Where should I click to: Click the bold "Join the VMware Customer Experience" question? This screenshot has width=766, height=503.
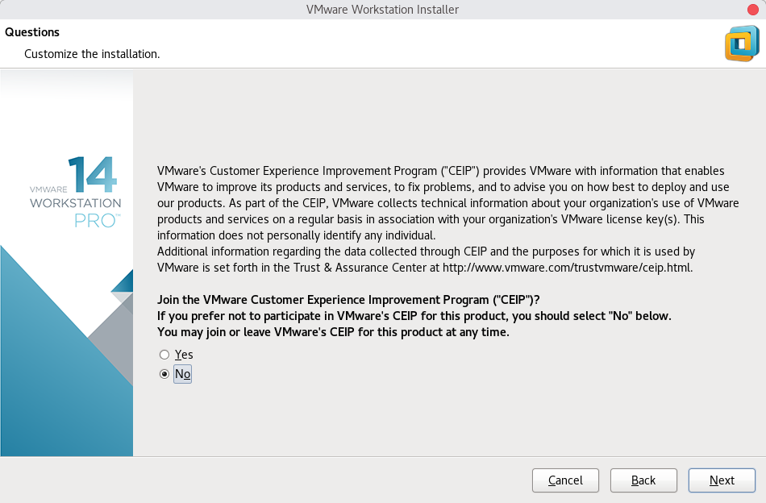pos(348,300)
